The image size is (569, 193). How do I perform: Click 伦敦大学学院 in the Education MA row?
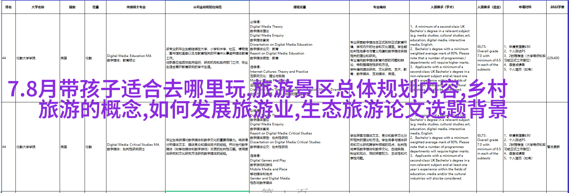point(38,58)
